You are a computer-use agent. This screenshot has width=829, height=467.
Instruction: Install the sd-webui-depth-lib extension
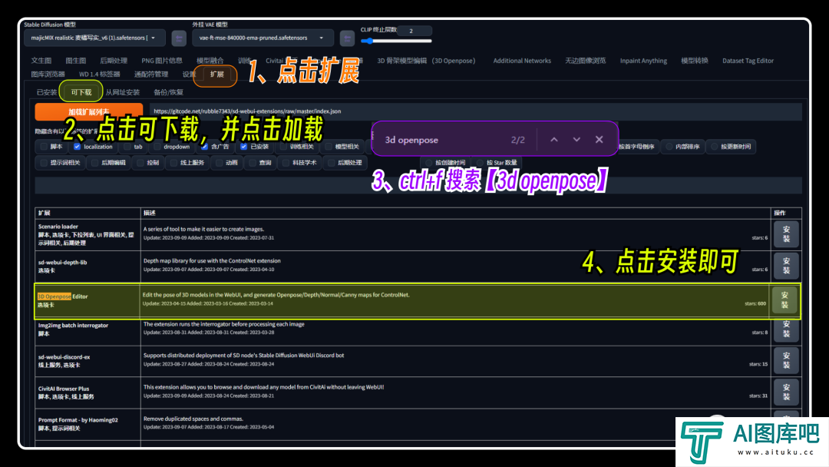tap(786, 266)
